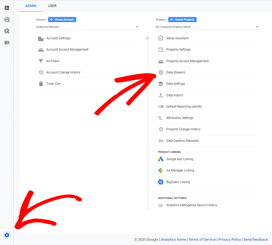Click the Data Deletion Requests Dd icon
The image size is (272, 245).
(161, 141)
